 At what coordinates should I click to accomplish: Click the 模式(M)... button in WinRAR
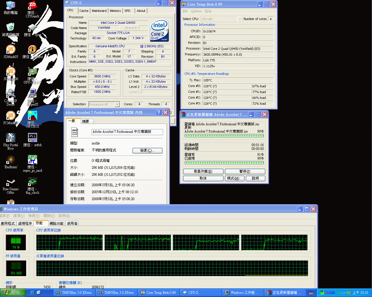tap(235, 178)
